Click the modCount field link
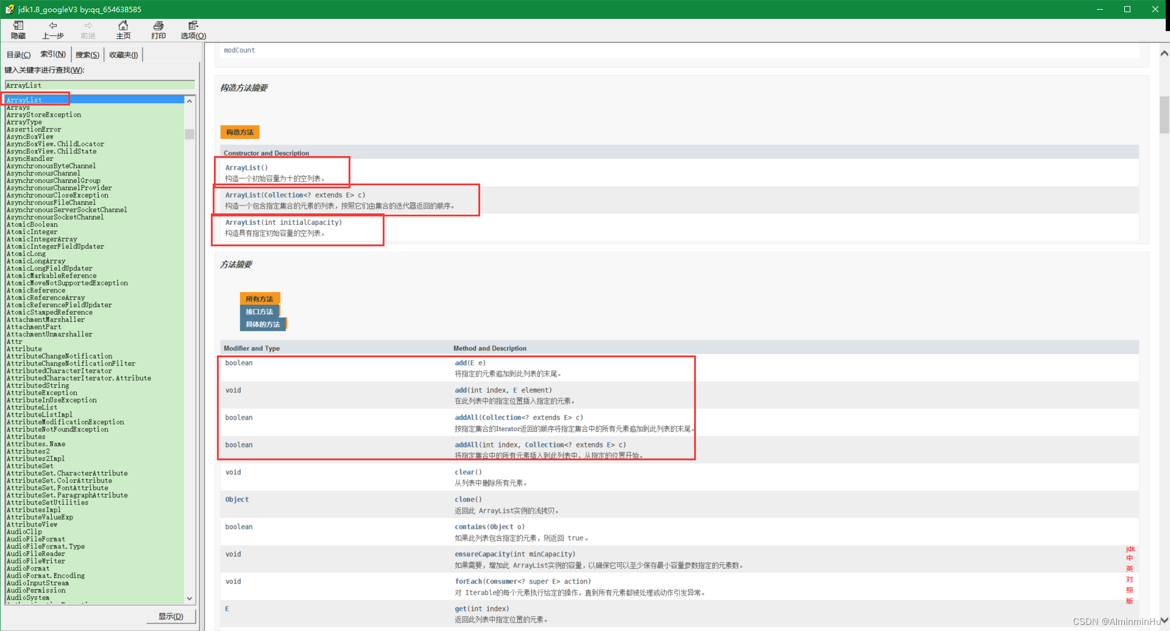This screenshot has width=1170, height=631. pyautogui.click(x=239, y=50)
